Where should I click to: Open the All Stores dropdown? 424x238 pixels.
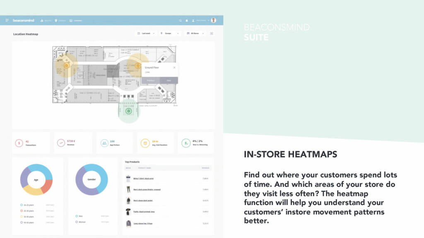pos(195,33)
